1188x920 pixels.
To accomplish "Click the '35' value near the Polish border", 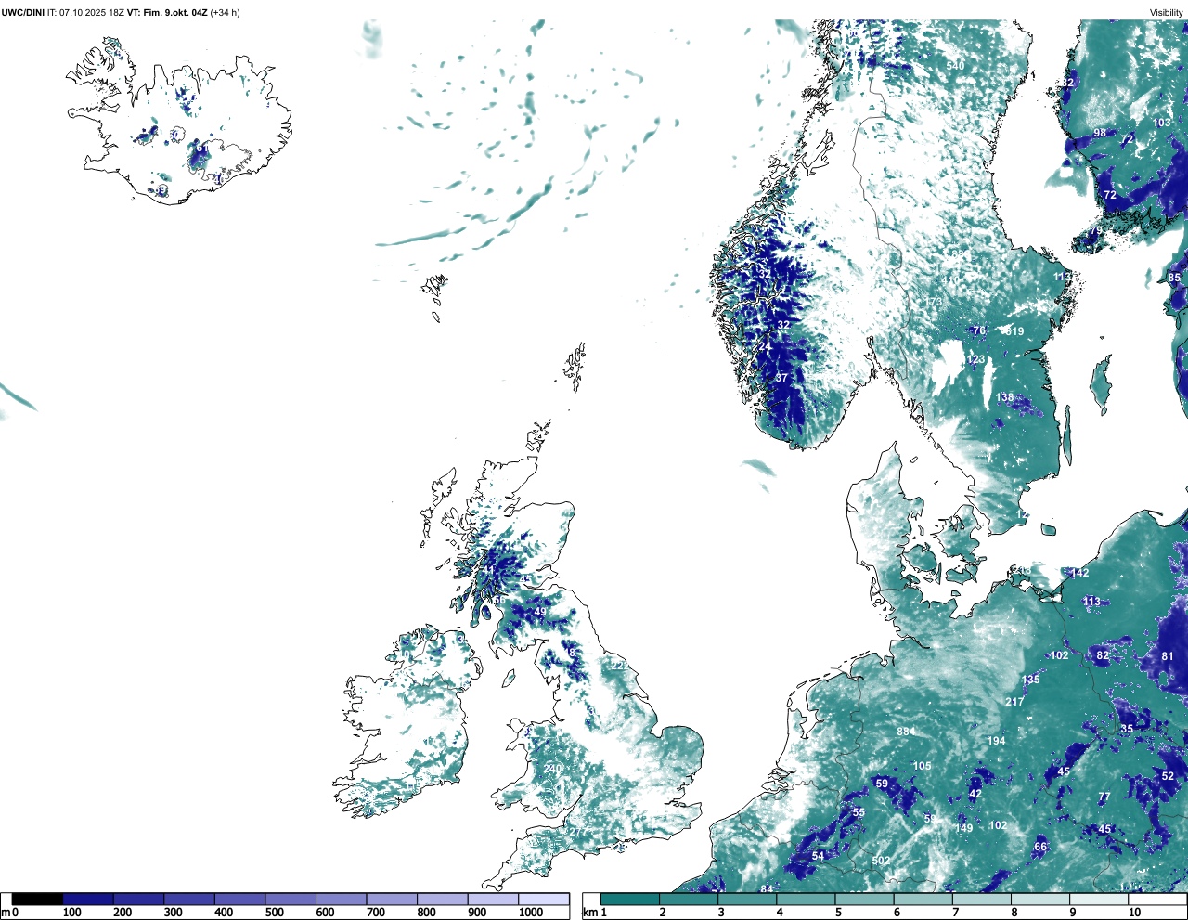I will (x=1126, y=729).
